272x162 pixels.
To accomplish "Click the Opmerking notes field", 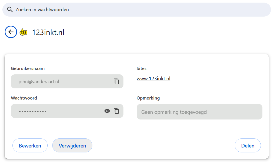I will (x=199, y=112).
